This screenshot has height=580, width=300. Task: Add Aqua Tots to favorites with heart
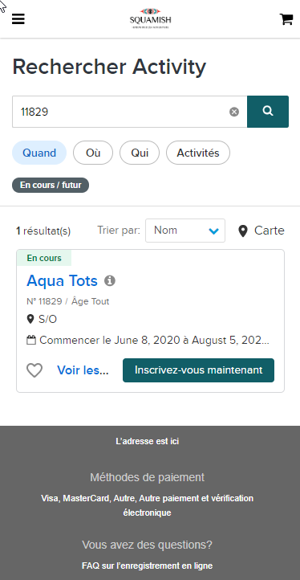point(34,370)
